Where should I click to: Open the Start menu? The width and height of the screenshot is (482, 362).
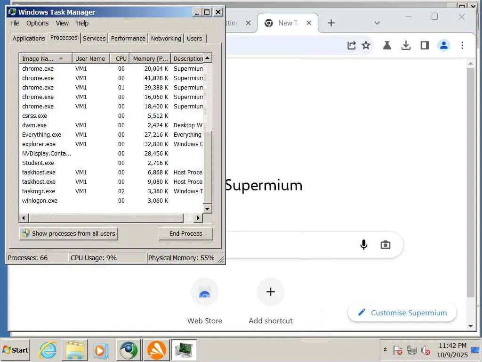click(x=16, y=350)
